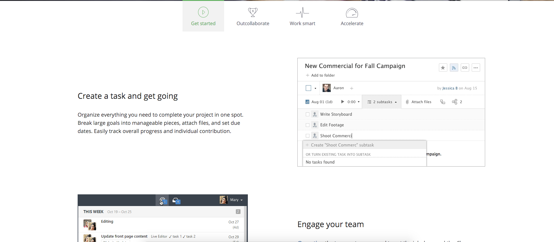Image resolution: width=554 pixels, height=242 pixels.
Task: Open the Edit Footage subtask
Action: point(332,125)
